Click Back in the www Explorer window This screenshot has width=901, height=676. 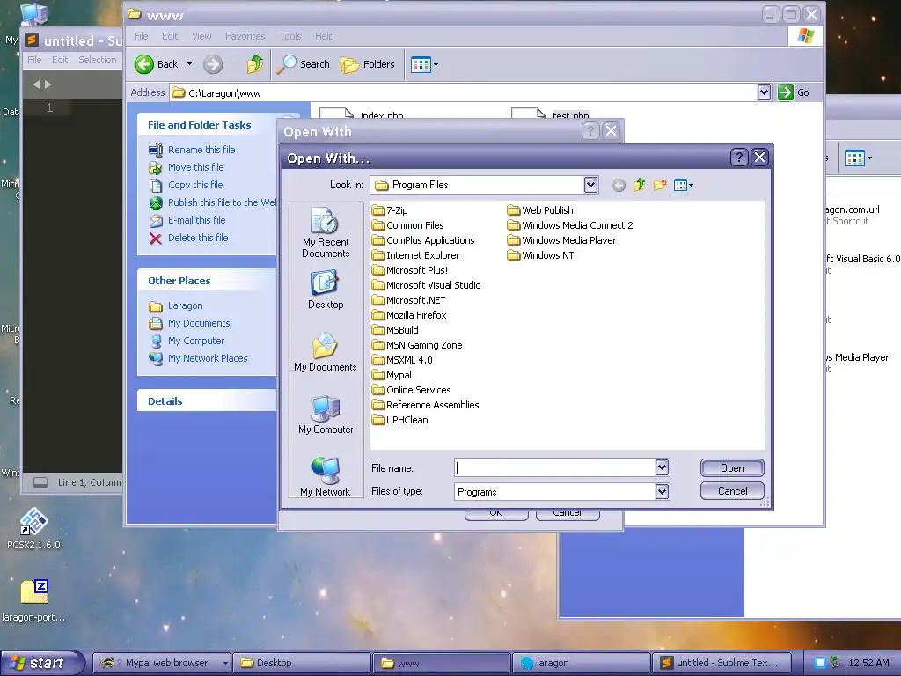pyautogui.click(x=157, y=64)
